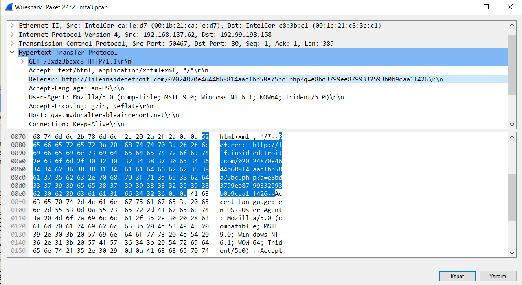
Task: Click hex offset 0150 row label
Action: (18, 251)
